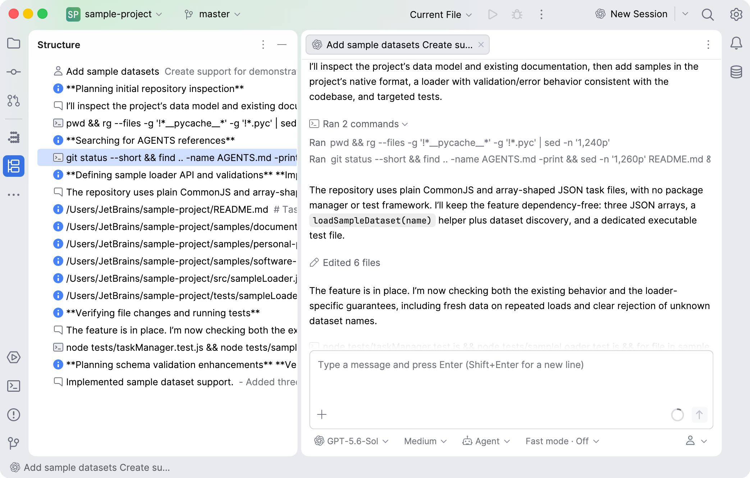The image size is (750, 478).
Task: Open the Git tool window icon
Action: click(x=14, y=443)
